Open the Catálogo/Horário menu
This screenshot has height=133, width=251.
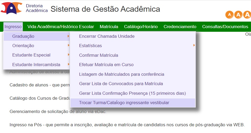(141, 27)
